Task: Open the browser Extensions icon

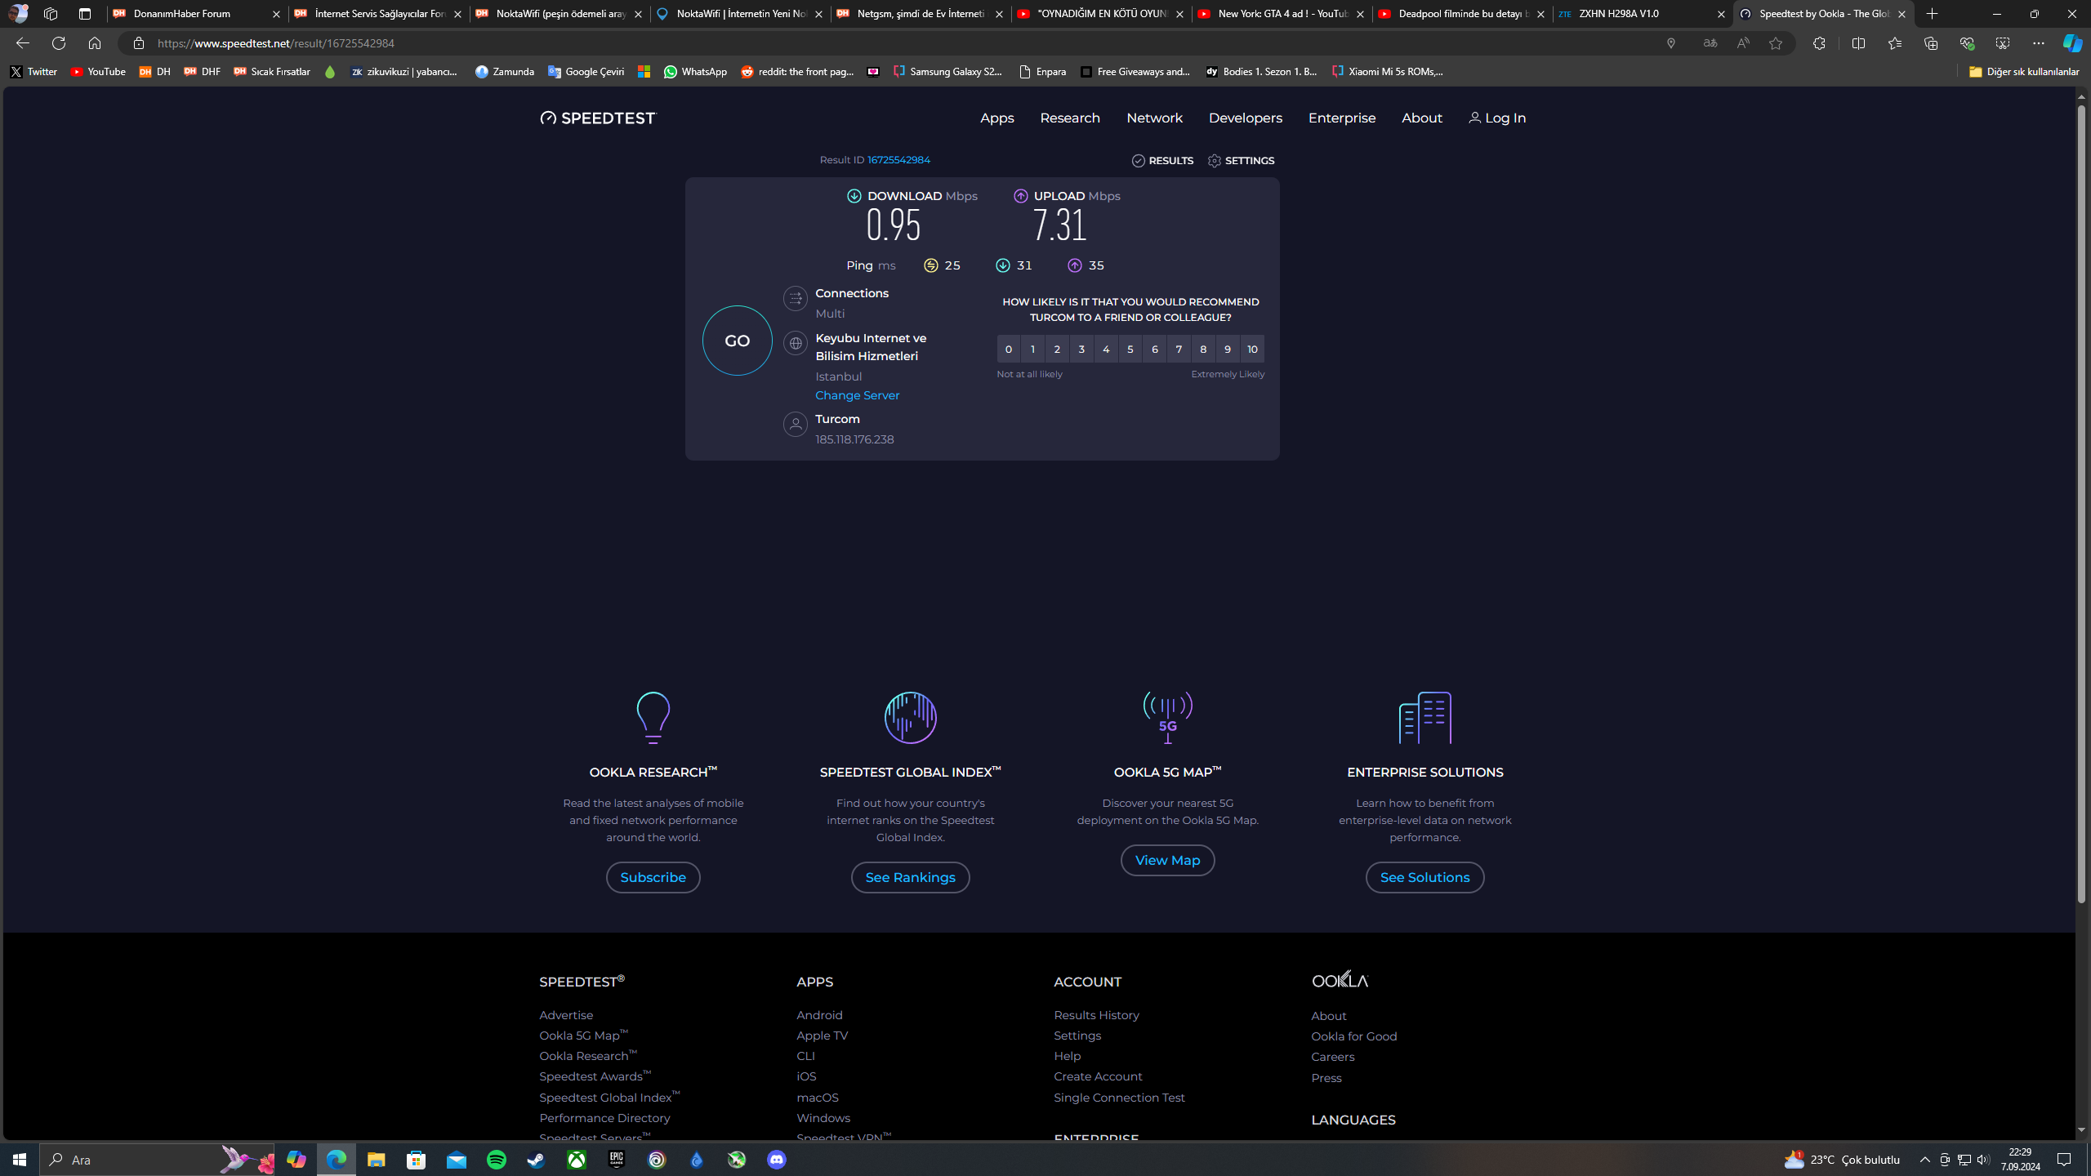Action: tap(1819, 43)
